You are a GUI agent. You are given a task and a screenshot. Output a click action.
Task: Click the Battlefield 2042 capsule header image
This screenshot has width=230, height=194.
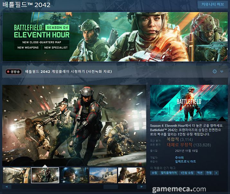tap(189, 103)
